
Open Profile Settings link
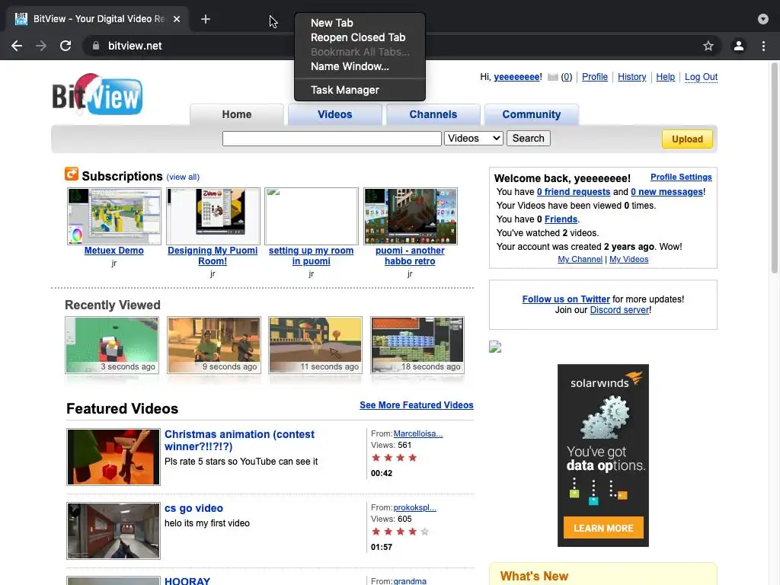coord(681,177)
